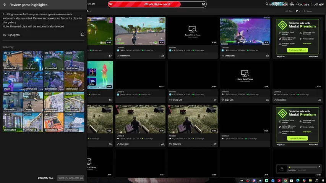Click the Discard All button

[45, 178]
